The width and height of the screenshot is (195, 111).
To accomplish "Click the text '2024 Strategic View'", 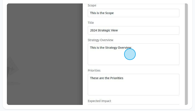I will tap(104, 30).
